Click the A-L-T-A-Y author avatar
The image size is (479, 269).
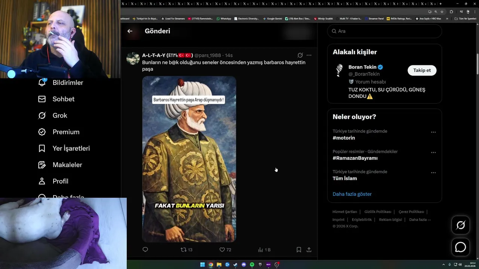[x=133, y=58]
